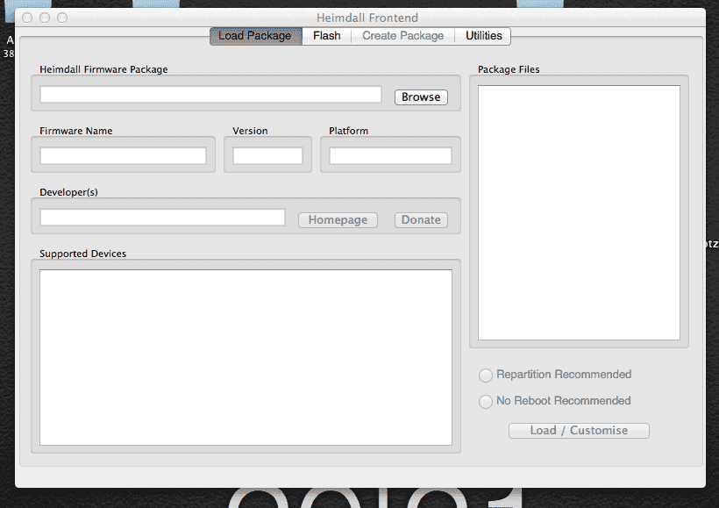This screenshot has height=508, width=719.
Task: Click the Donate button
Action: 421,220
